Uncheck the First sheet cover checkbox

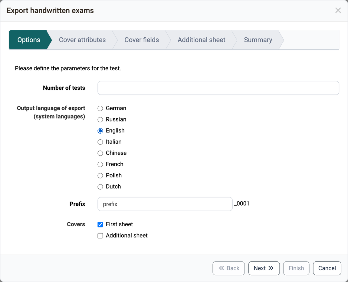(100, 224)
